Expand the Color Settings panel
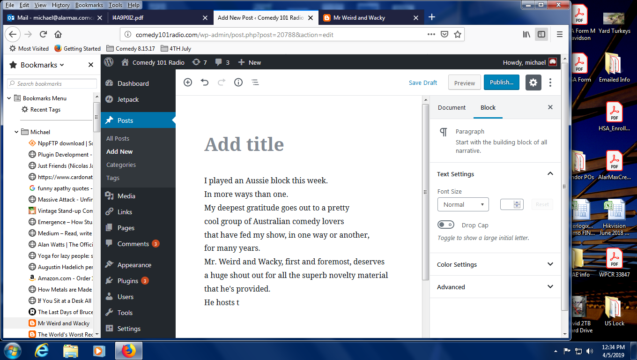637x360 pixels. tap(495, 264)
